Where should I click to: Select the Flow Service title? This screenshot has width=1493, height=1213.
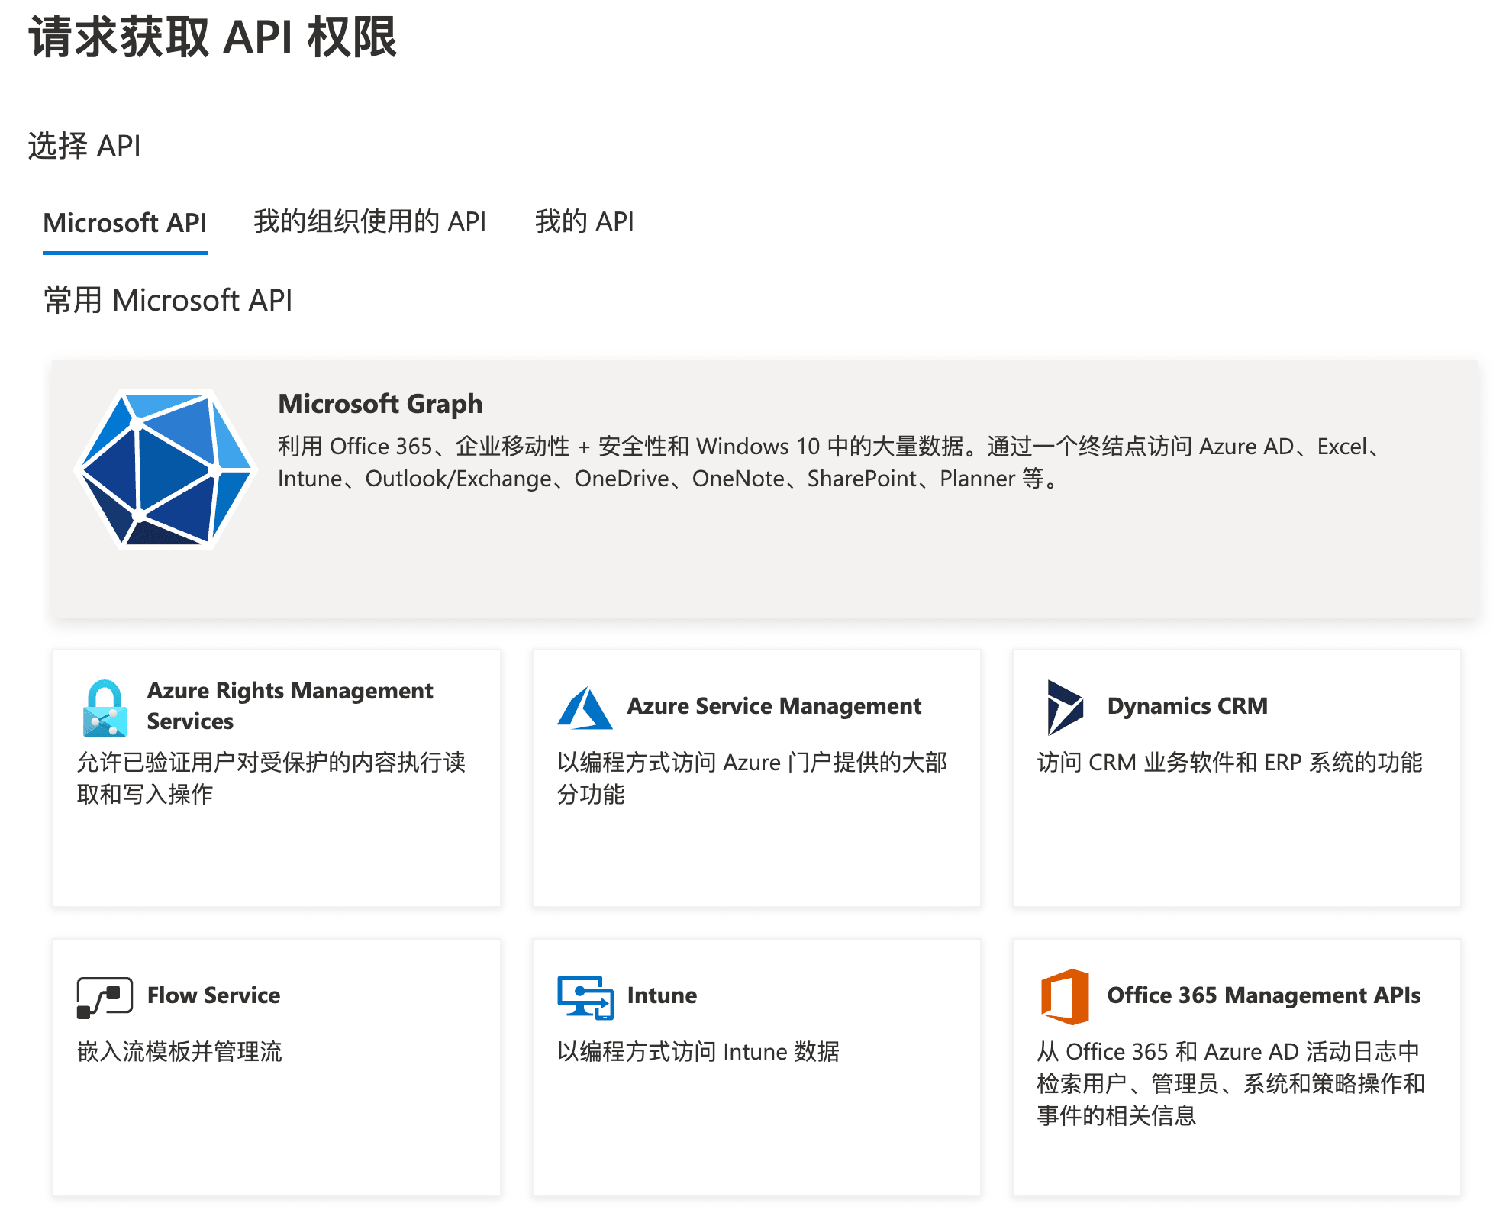tap(213, 995)
